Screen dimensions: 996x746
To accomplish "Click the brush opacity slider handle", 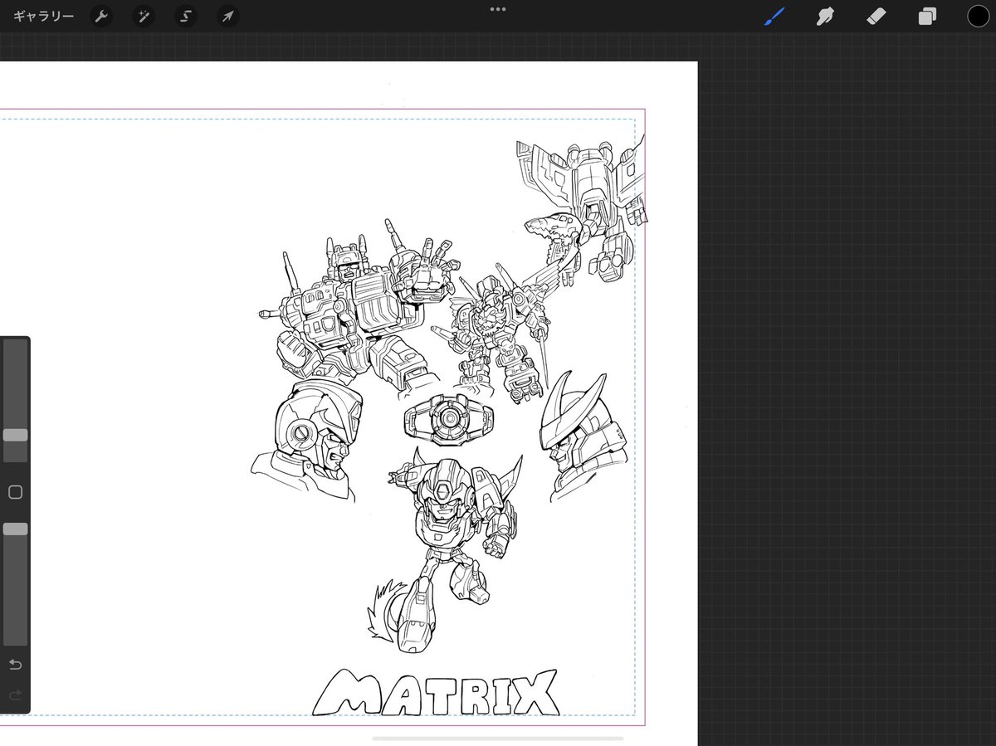I will coord(15,529).
